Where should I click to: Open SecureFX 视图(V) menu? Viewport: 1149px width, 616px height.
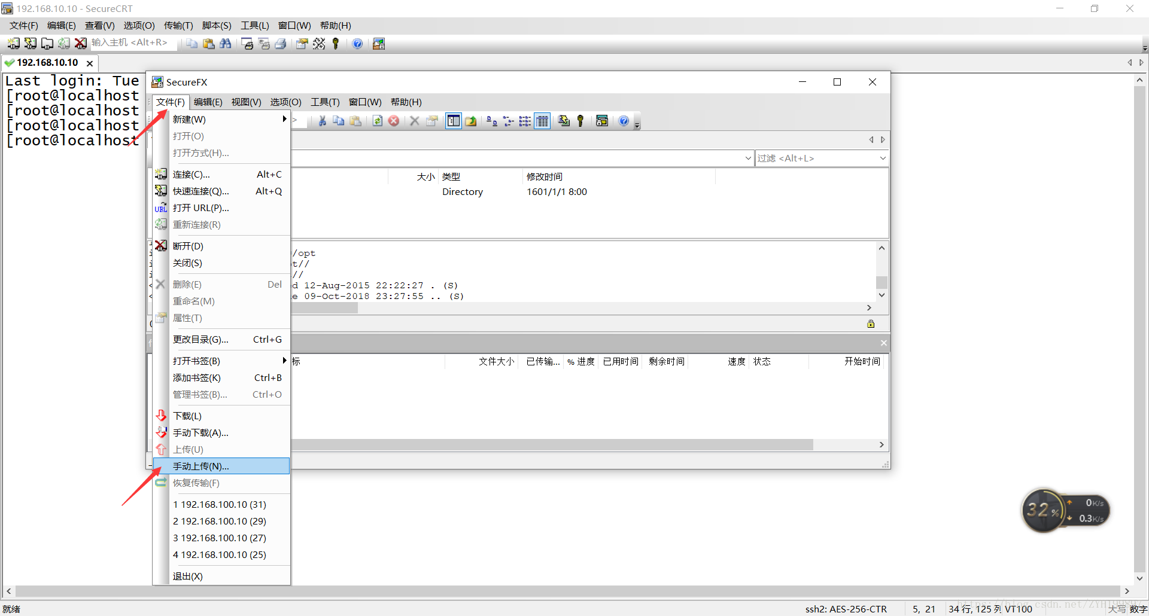click(247, 102)
